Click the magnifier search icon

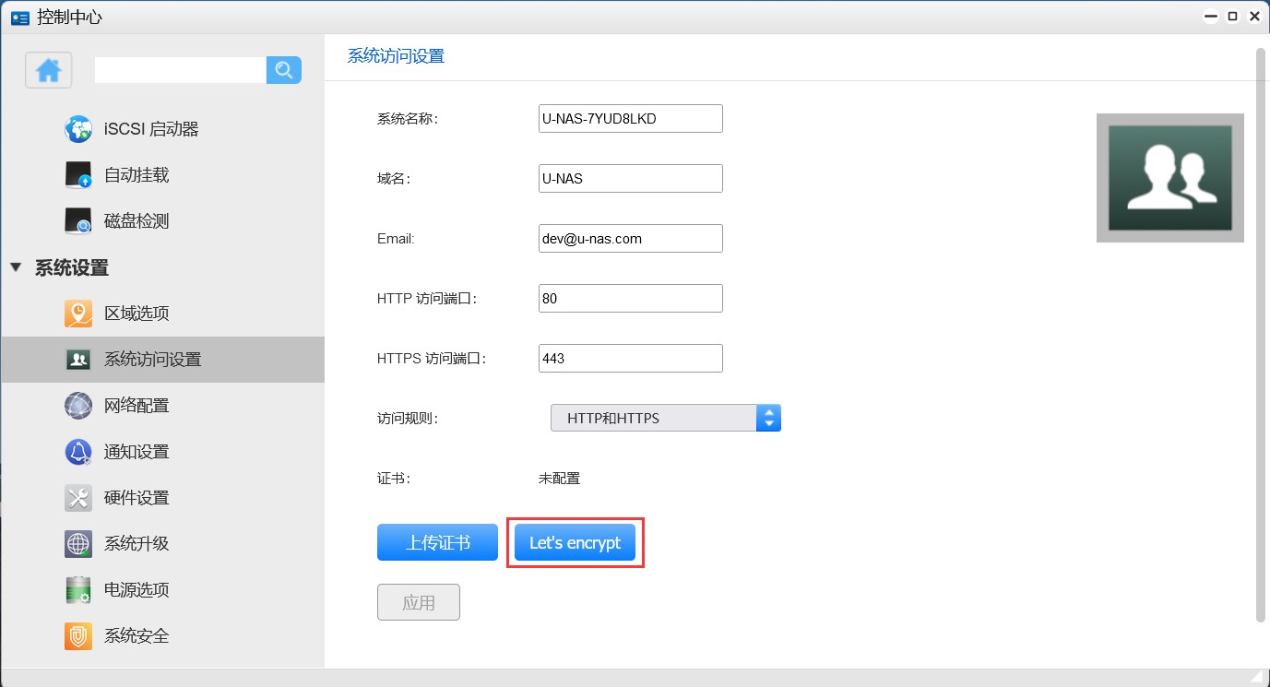click(284, 70)
